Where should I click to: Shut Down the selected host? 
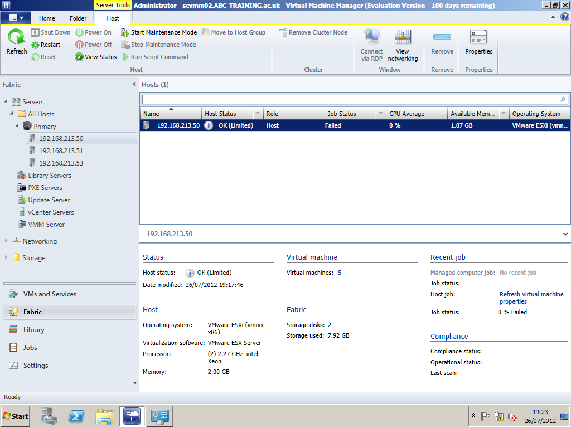click(51, 32)
